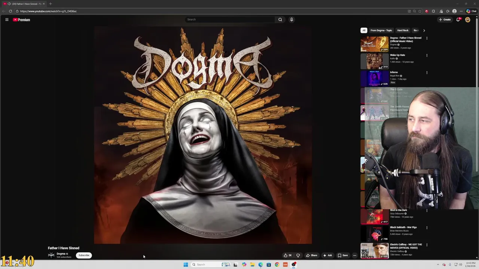Click the Create button
This screenshot has height=269, width=479.
click(x=445, y=19)
